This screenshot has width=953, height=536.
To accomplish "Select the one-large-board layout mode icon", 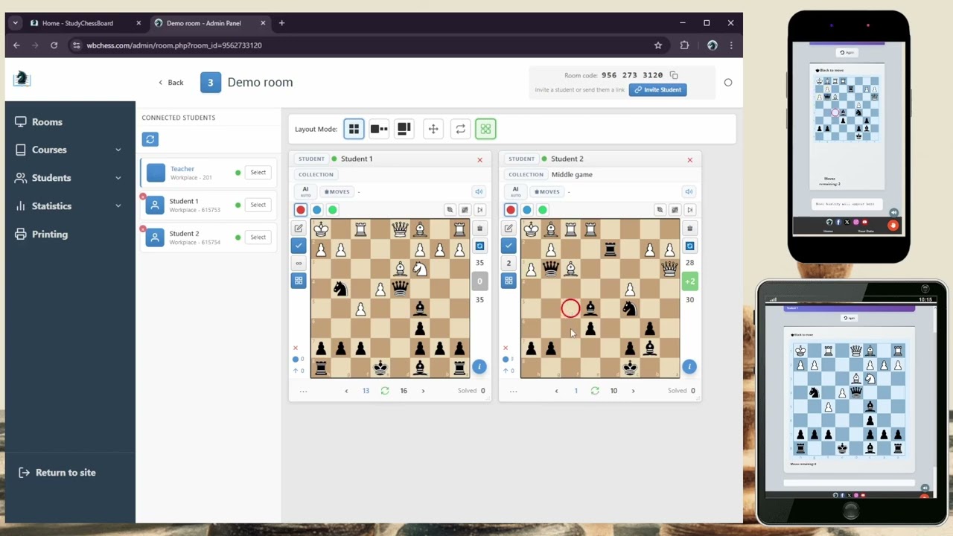I will point(379,129).
